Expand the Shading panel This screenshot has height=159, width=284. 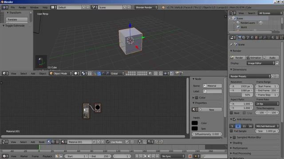point(237,143)
